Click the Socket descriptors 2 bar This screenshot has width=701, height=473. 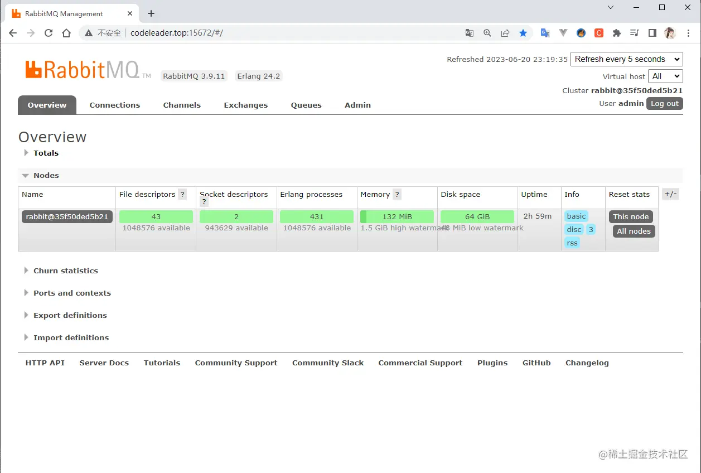[x=236, y=216]
